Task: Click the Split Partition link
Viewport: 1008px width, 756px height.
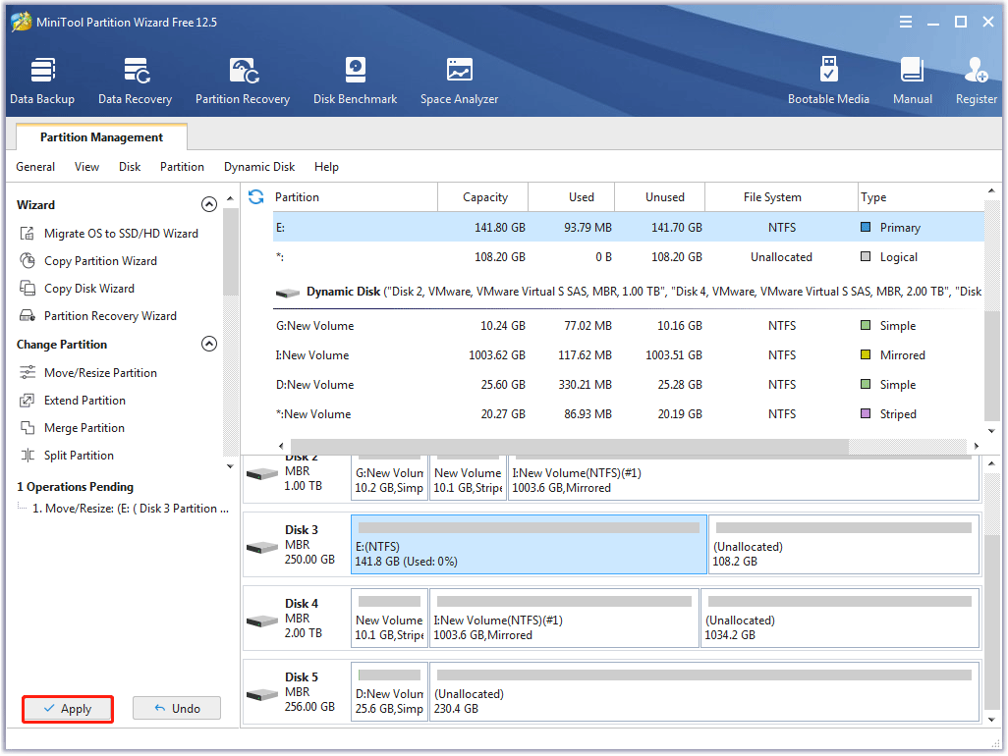Action: pos(79,456)
